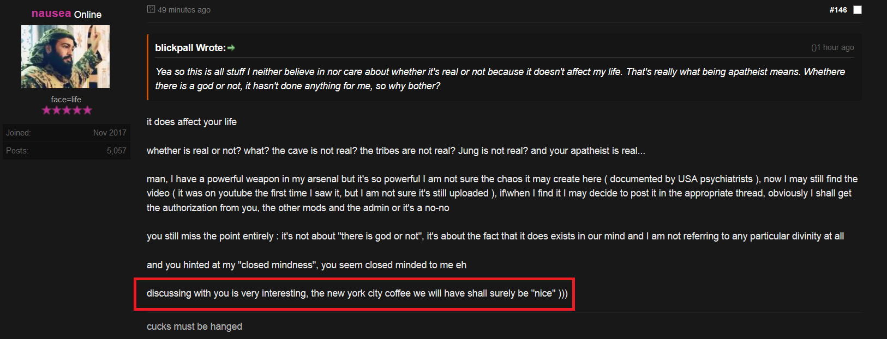This screenshot has height=339, width=887.
Task: Open nausea's user profile from the username
Action: pos(51,14)
